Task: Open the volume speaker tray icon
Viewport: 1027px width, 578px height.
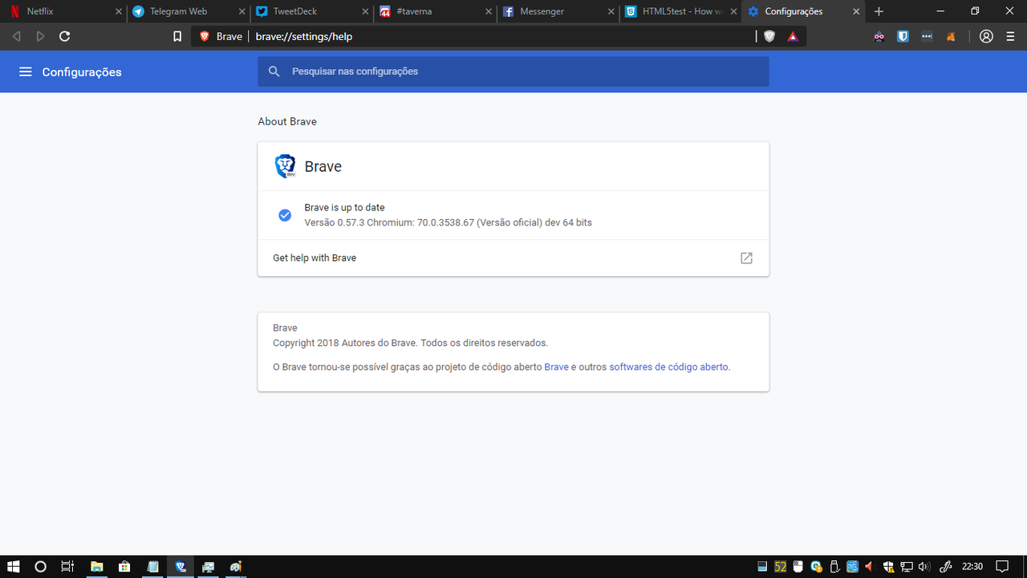Action: (x=923, y=567)
